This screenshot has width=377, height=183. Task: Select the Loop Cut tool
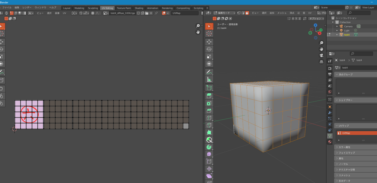pos(209,118)
